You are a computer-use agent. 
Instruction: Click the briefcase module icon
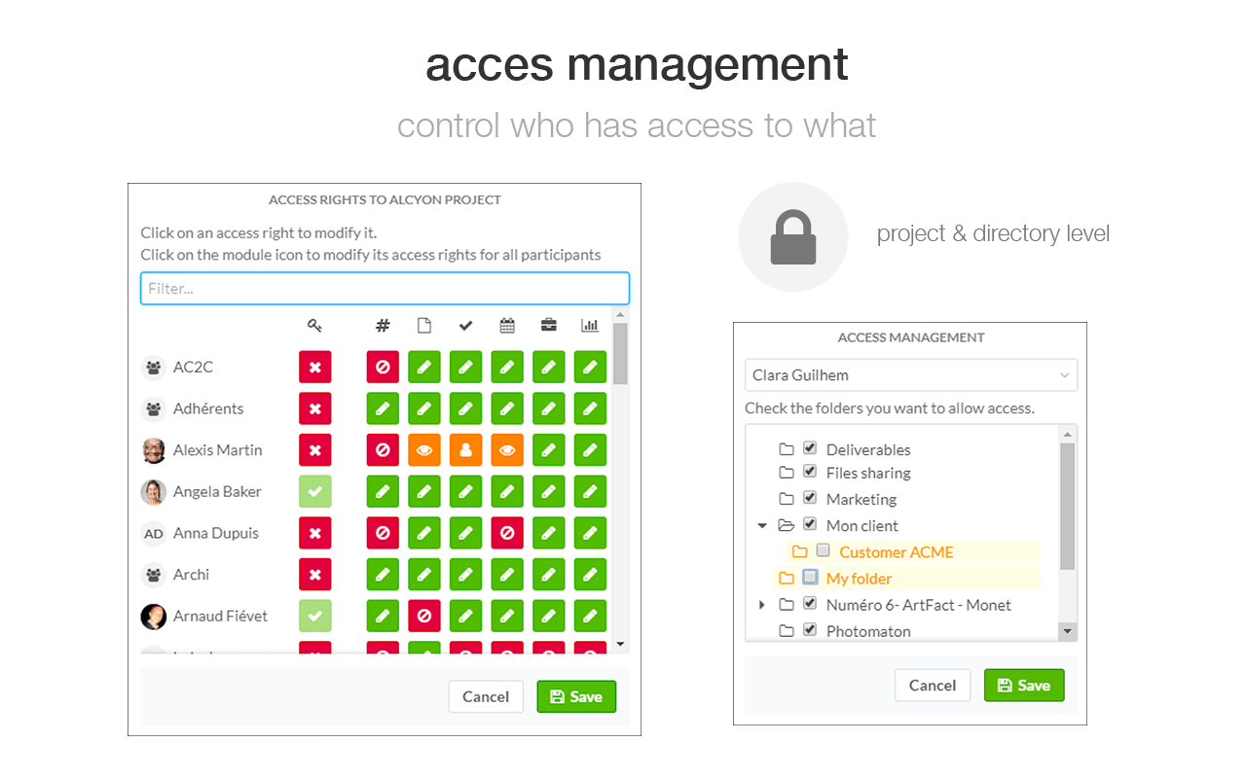pyautogui.click(x=549, y=326)
